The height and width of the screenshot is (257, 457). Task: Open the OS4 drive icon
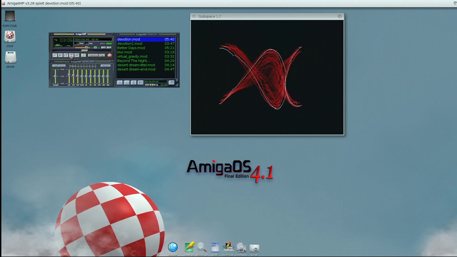pos(10,39)
